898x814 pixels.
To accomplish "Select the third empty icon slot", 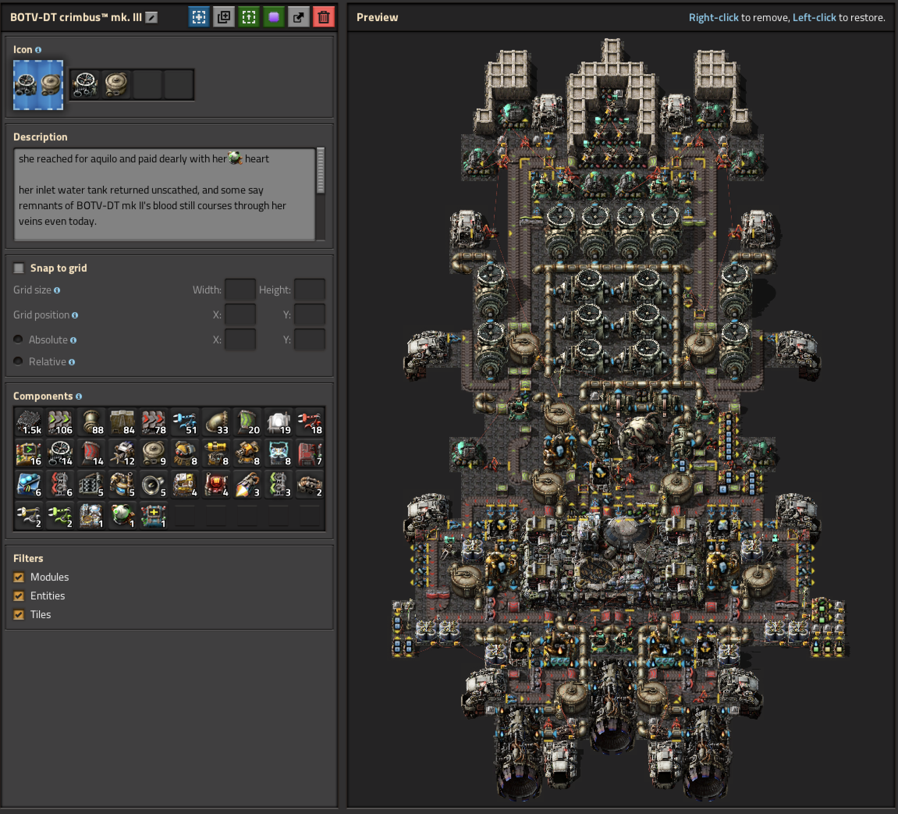I will (147, 84).
